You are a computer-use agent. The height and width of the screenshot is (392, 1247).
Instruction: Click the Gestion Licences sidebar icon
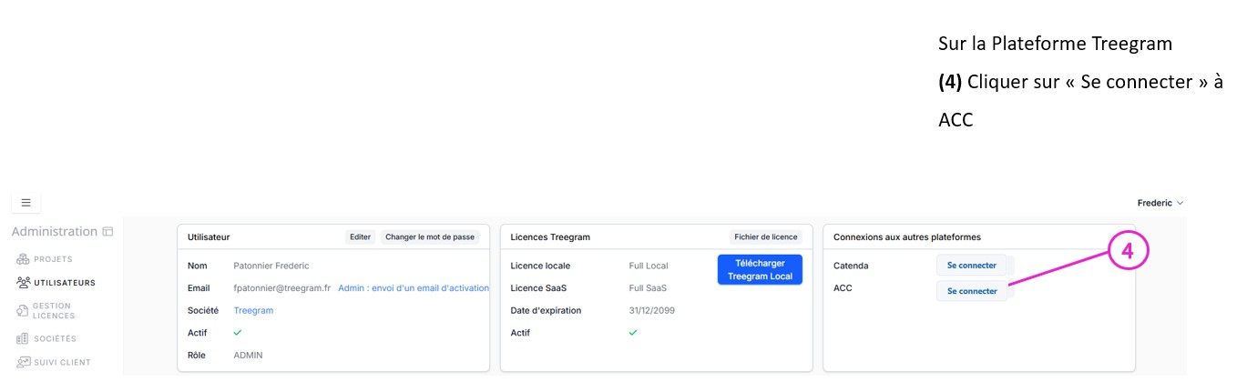pyautogui.click(x=23, y=311)
